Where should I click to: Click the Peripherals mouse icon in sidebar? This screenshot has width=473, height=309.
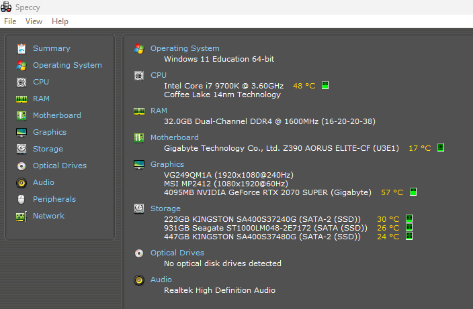tap(21, 199)
